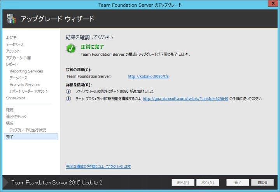The width and height of the screenshot is (280, 192).
Task: Select the 構成 step
Action: point(10,123)
